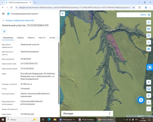Select the date 25.08.2026 value
The height and width of the screenshot is (122, 153).
tap(26, 59)
